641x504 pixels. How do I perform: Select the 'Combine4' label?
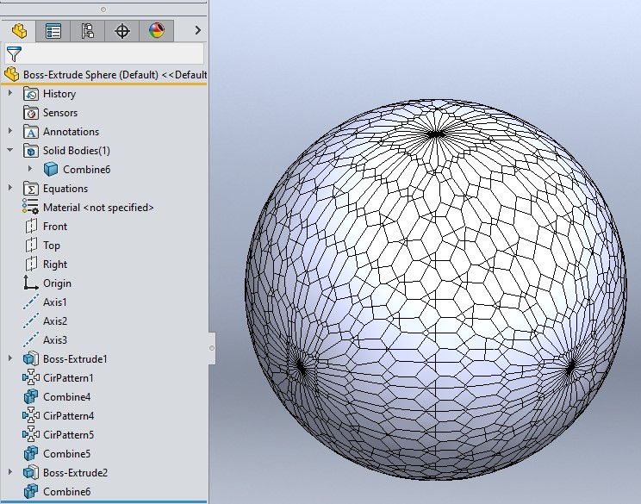(x=66, y=397)
